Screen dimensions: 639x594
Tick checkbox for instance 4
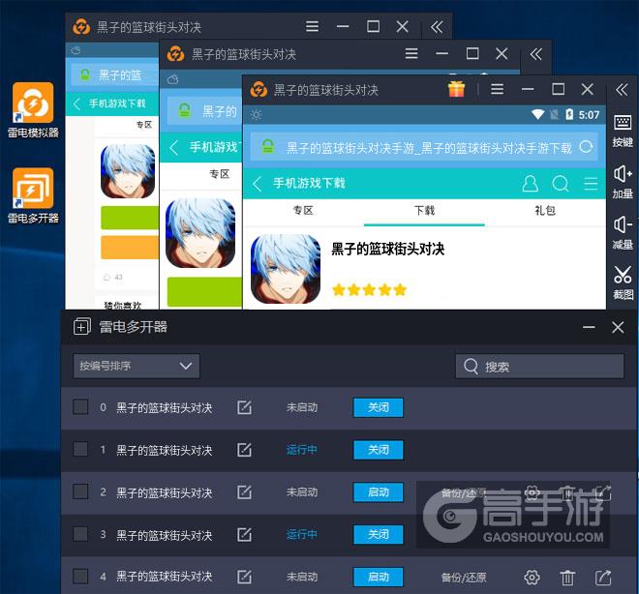click(80, 576)
